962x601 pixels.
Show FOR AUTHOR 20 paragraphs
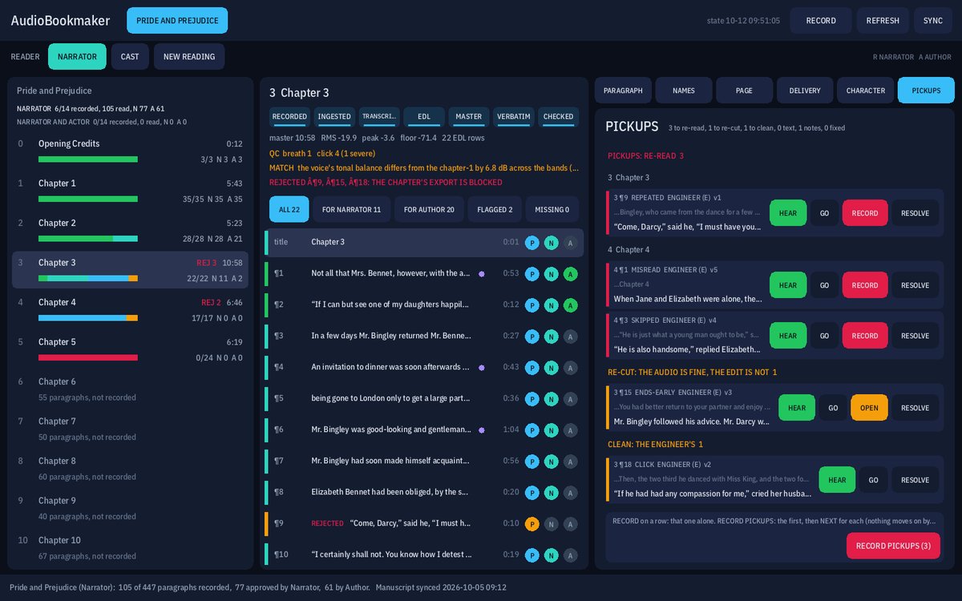click(x=429, y=209)
